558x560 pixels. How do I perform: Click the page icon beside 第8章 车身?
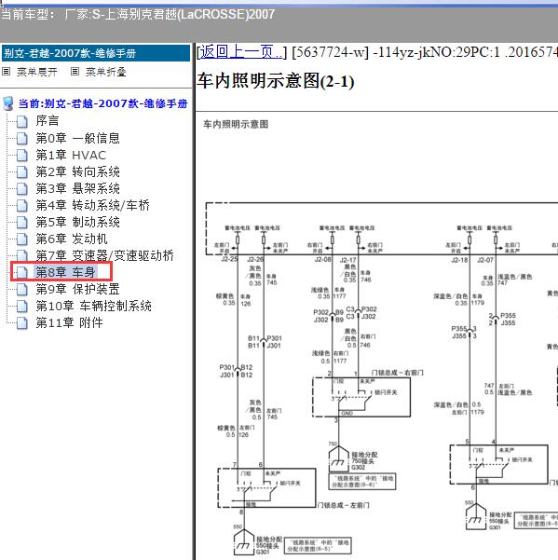coord(22,272)
